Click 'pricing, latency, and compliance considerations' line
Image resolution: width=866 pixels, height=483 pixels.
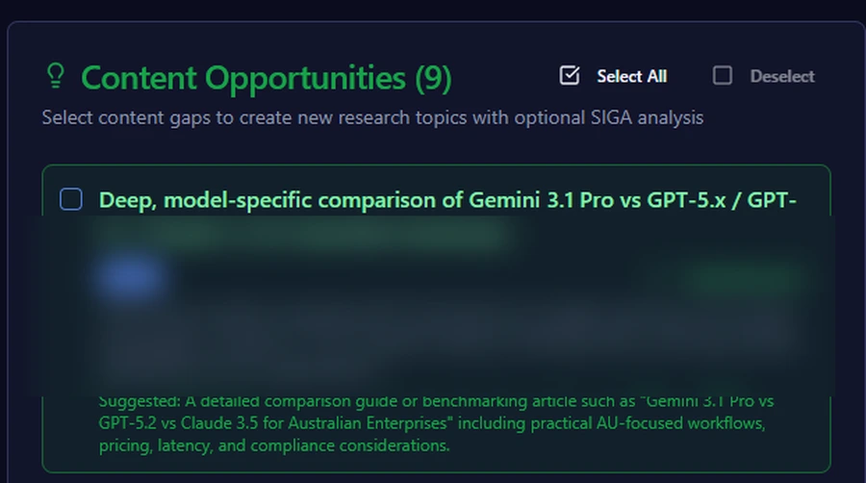pyautogui.click(x=274, y=445)
